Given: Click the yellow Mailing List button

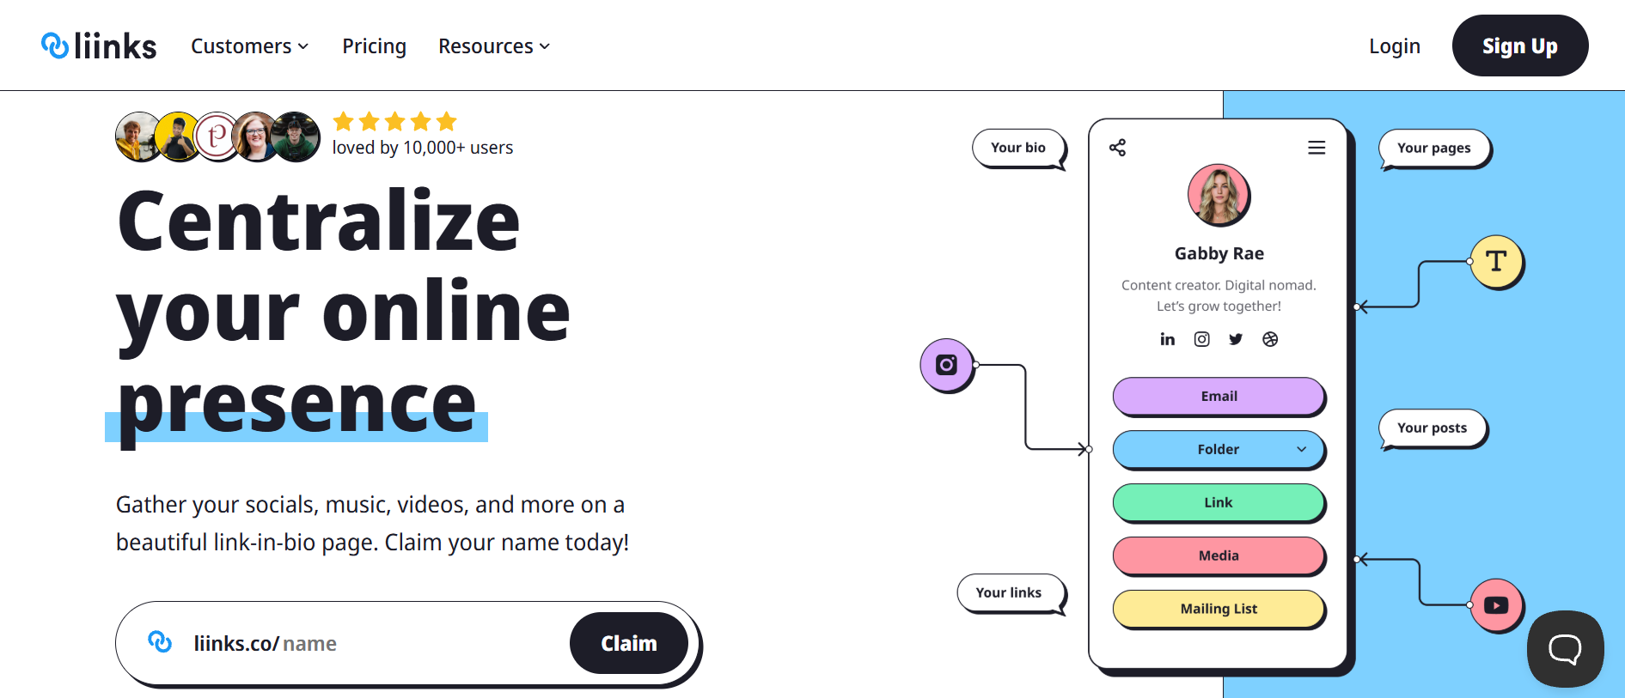Looking at the screenshot, I should click(x=1219, y=609).
